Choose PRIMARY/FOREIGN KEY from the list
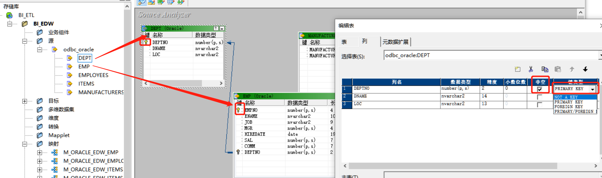Viewport: 602px width, 178px height. [x=575, y=111]
